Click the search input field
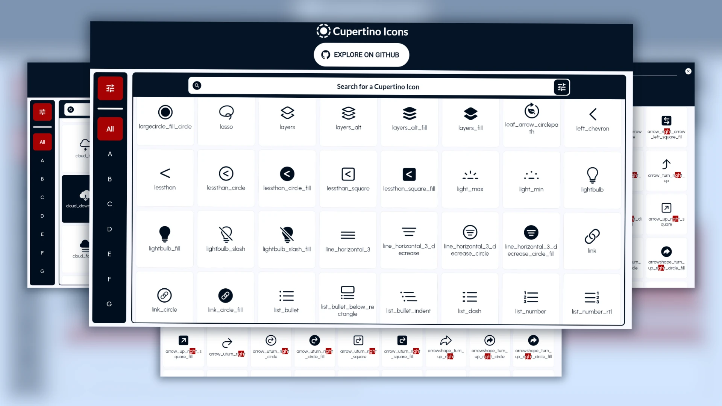722x406 pixels. (378, 86)
